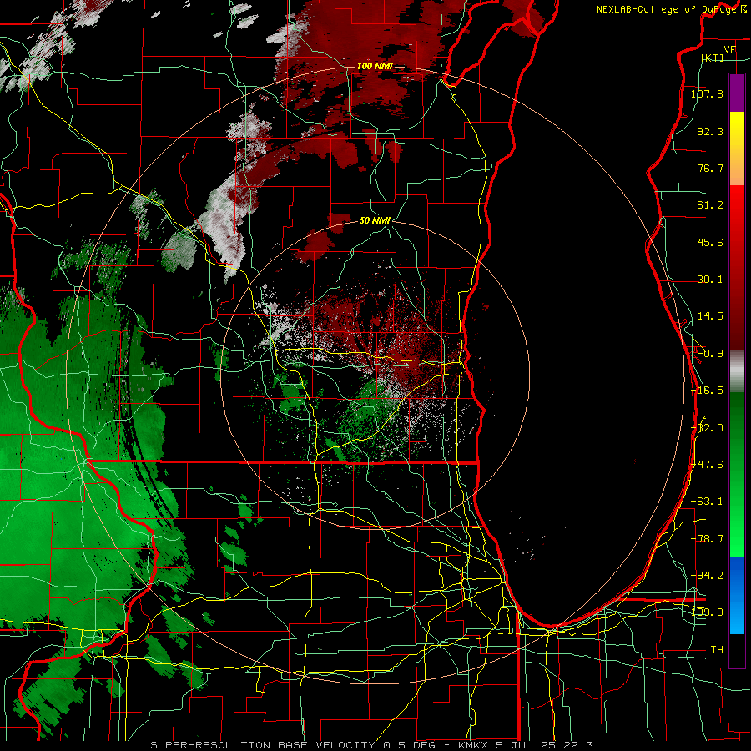The image size is (751, 751).
Task: Click the 14.5 legend value
Action: [x=710, y=316]
